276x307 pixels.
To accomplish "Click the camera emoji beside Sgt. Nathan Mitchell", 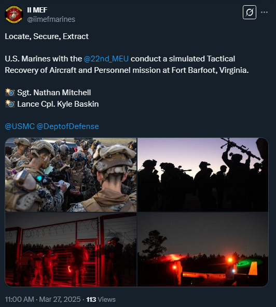I will [x=10, y=93].
